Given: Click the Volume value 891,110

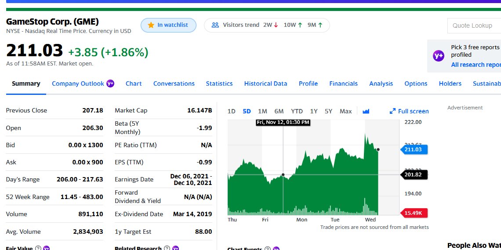Looking at the screenshot, I should (91, 214).
